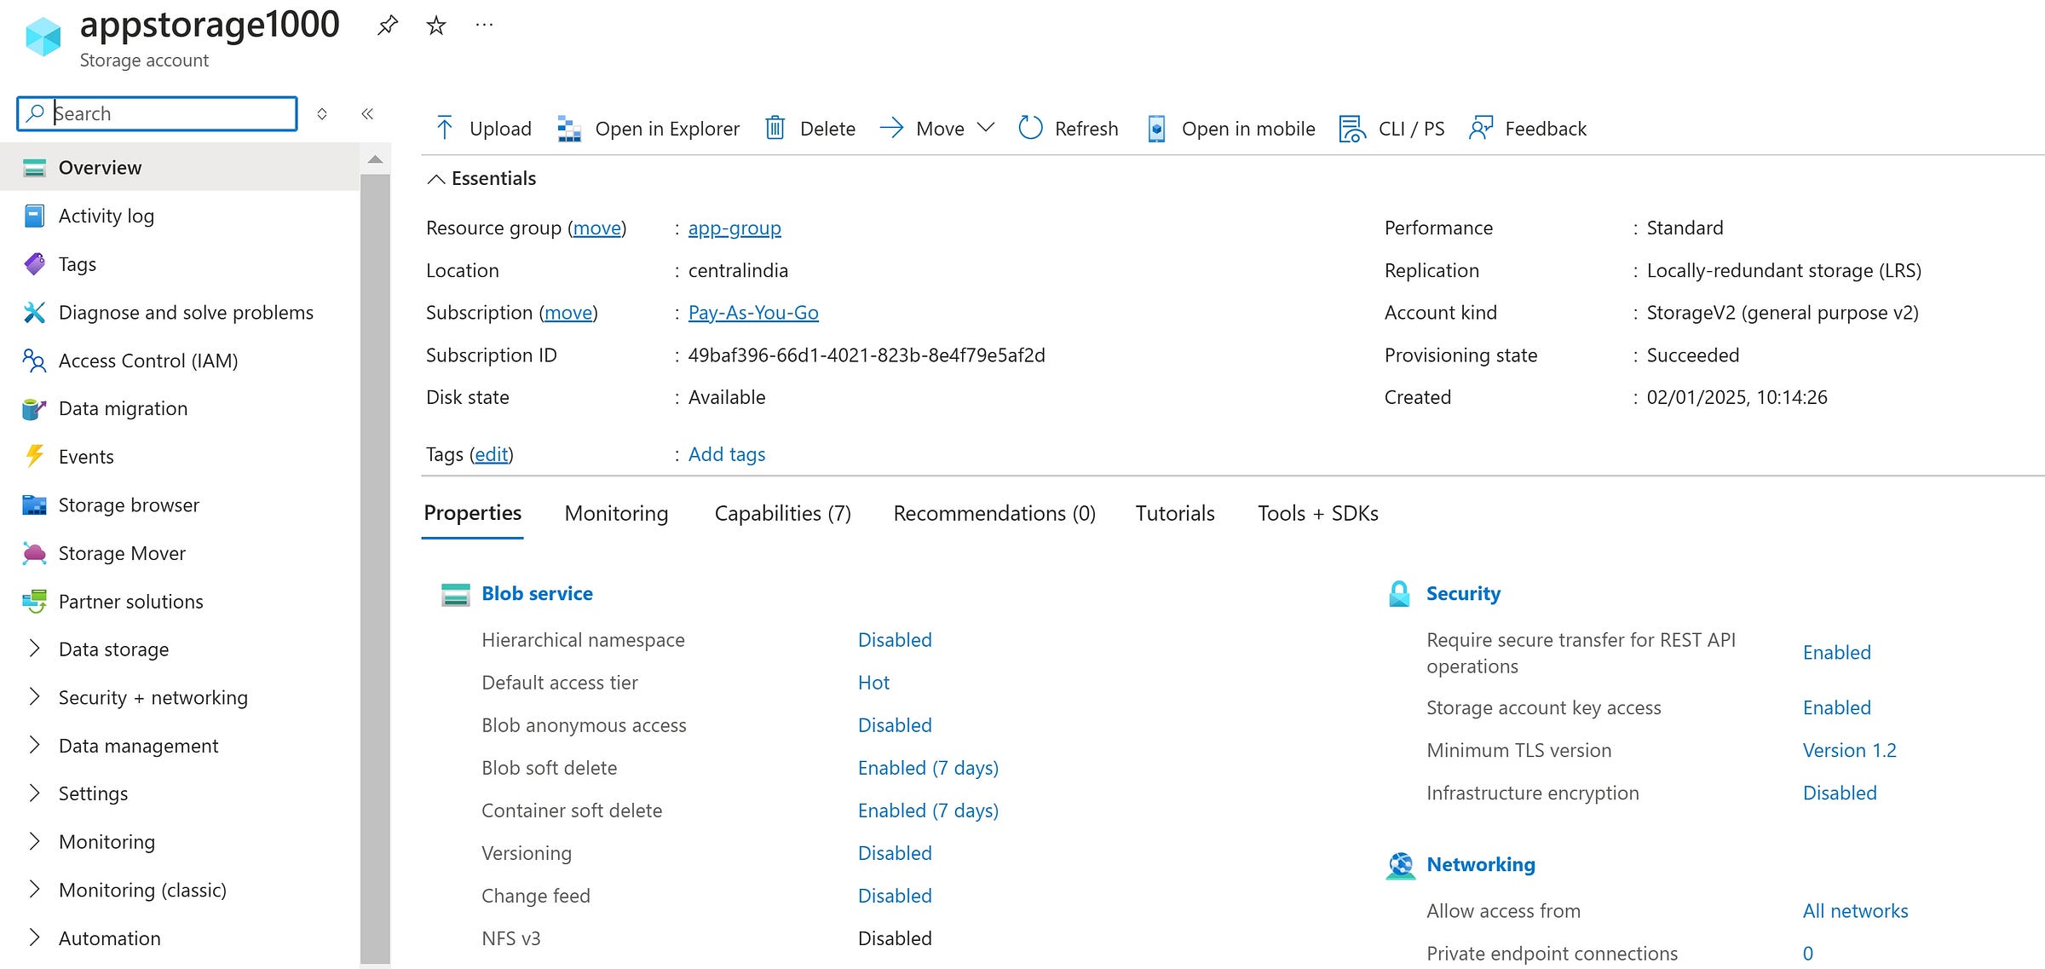Switch to Tools + SDKs tab
This screenshot has height=969, width=2045.
click(1317, 513)
